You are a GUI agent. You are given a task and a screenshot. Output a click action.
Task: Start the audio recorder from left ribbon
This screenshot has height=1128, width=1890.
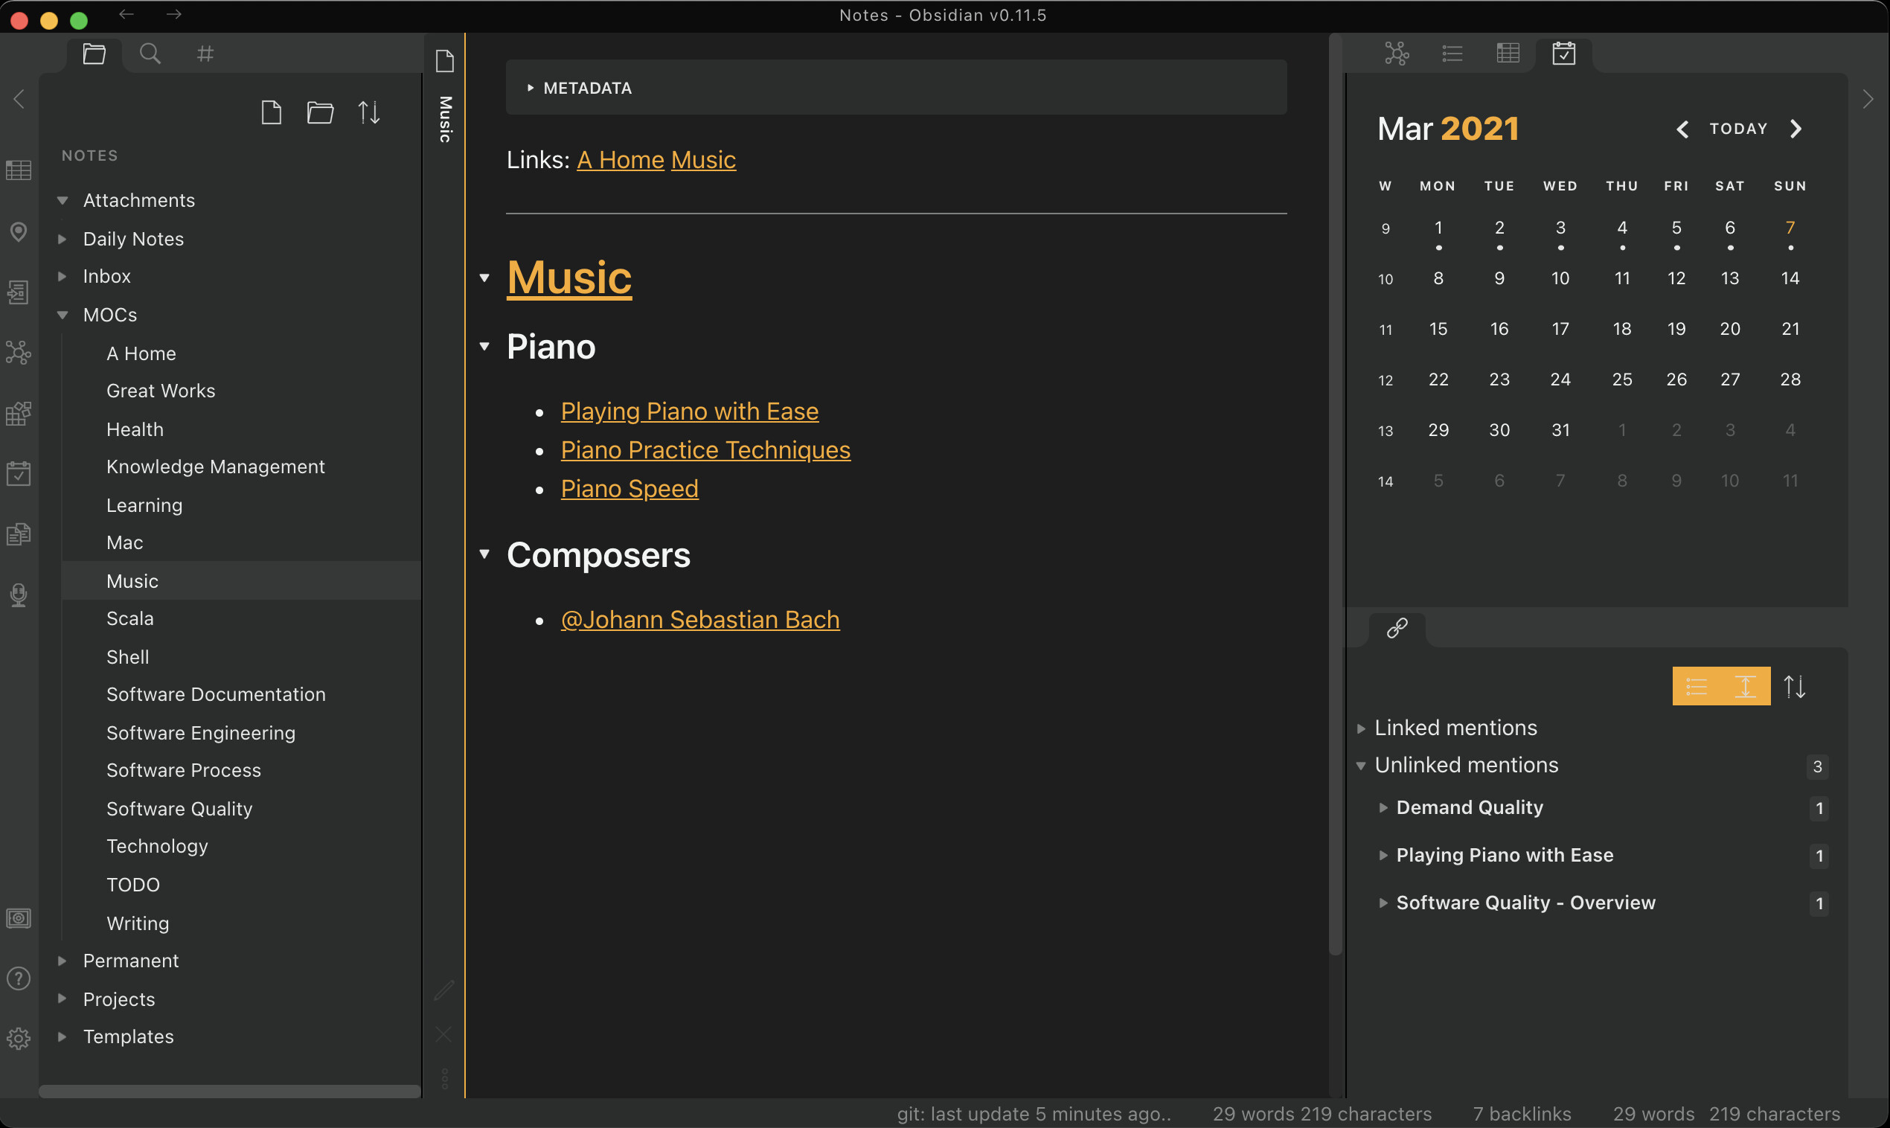[19, 595]
